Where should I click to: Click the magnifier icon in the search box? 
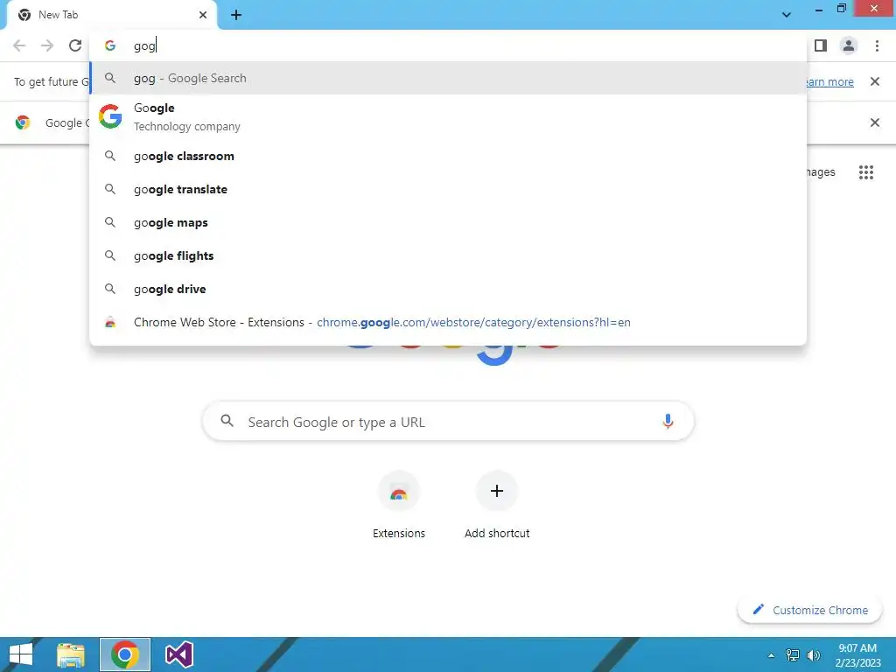tap(227, 421)
